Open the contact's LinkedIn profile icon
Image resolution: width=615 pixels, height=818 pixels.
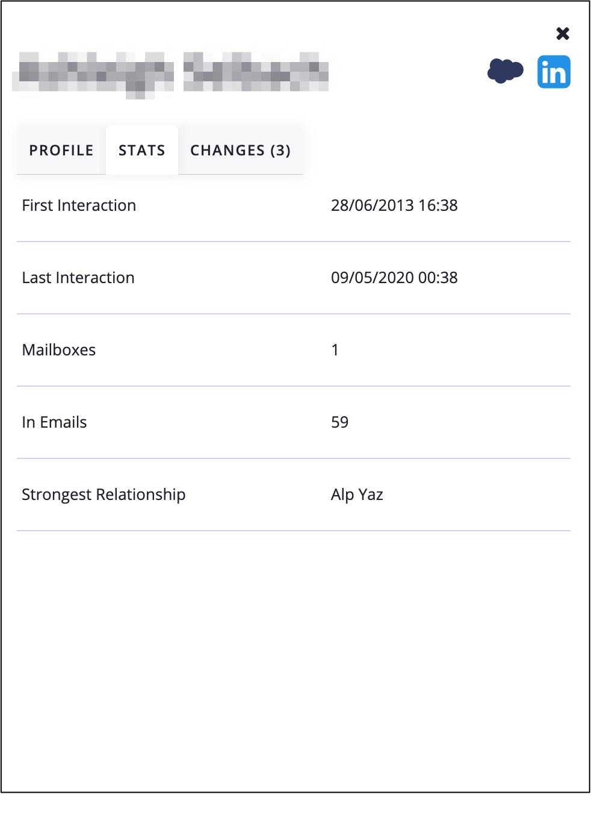(x=554, y=72)
